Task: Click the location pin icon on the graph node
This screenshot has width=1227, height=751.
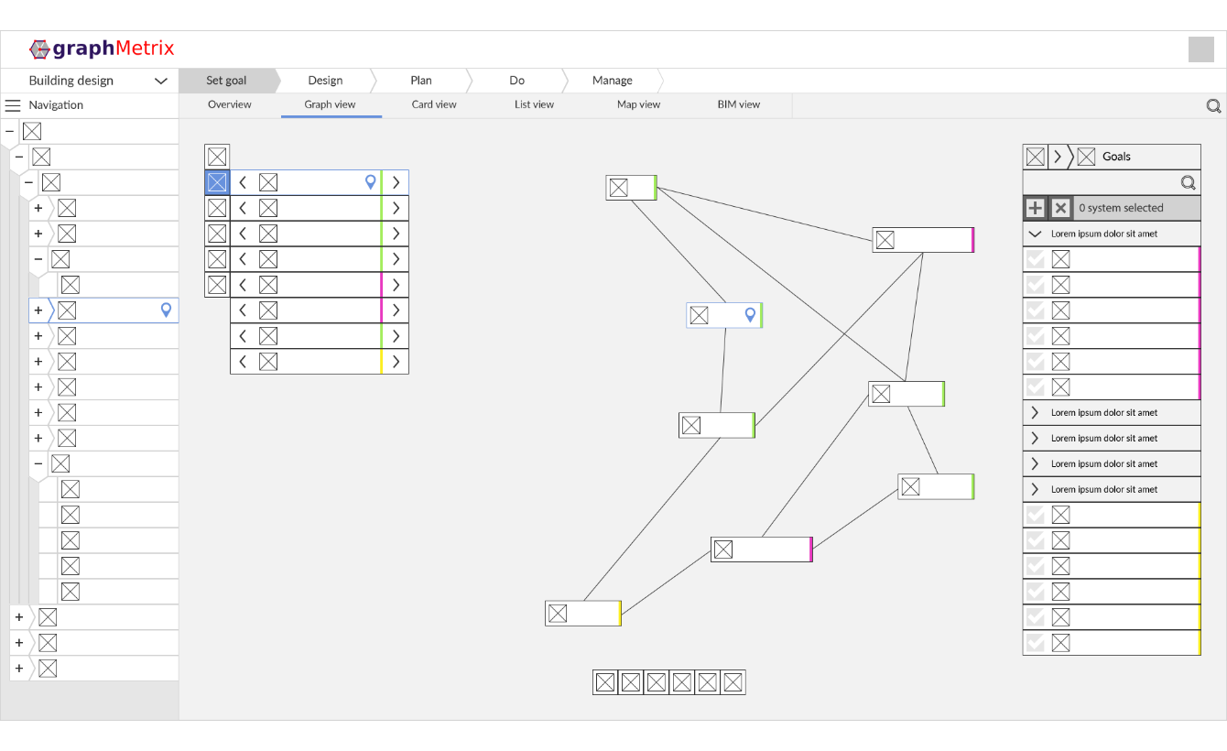Action: tap(750, 315)
